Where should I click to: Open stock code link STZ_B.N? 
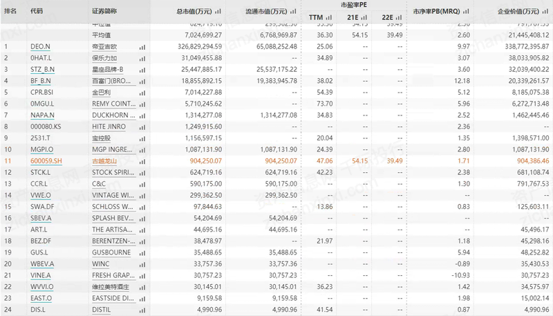coord(42,69)
